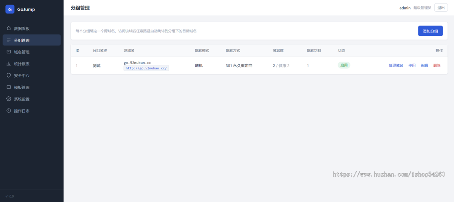
Task: Navigate to 安全中心
Action: [x=31, y=75]
